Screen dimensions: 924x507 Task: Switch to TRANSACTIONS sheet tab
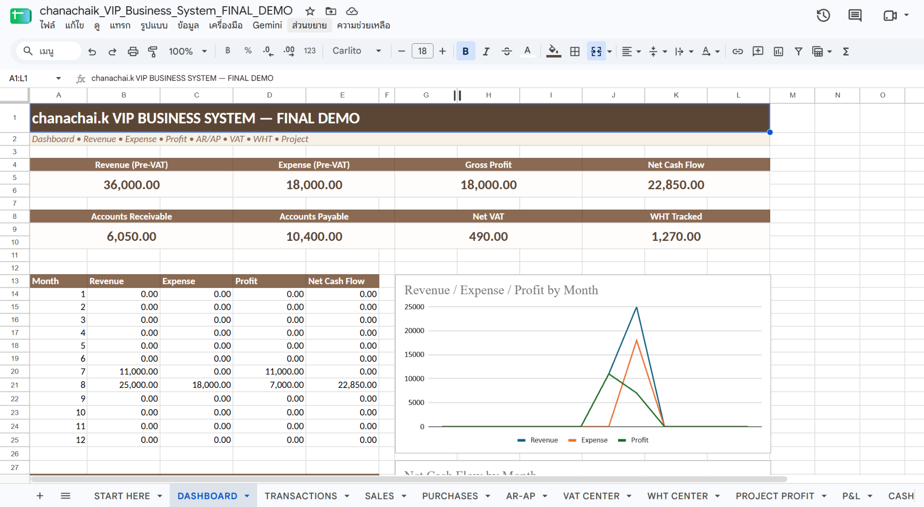pos(300,496)
